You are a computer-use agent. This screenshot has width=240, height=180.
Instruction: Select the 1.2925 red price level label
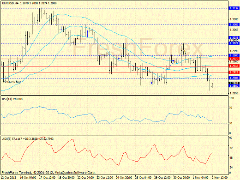pos(234,72)
